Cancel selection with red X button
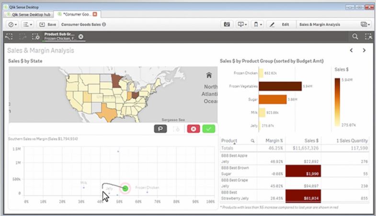 click(193, 129)
